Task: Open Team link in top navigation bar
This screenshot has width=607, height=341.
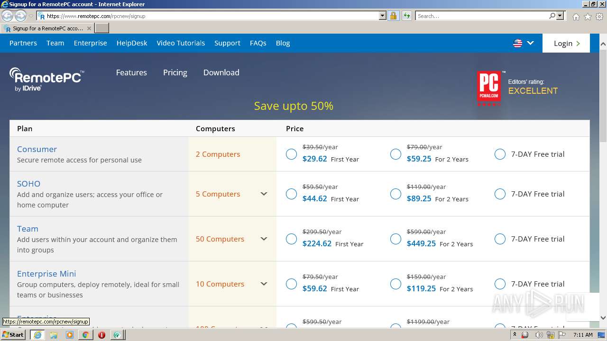Action: point(55,43)
